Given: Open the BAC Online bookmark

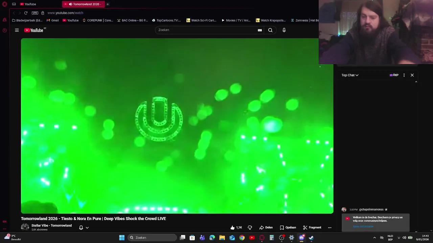Looking at the screenshot, I should [133, 20].
